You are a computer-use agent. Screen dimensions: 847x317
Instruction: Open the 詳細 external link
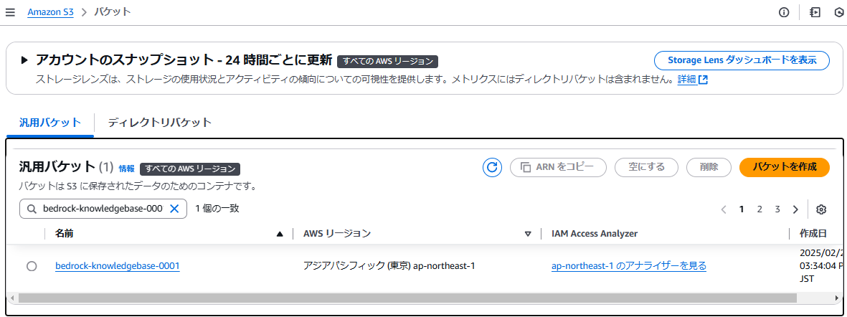[693, 80]
